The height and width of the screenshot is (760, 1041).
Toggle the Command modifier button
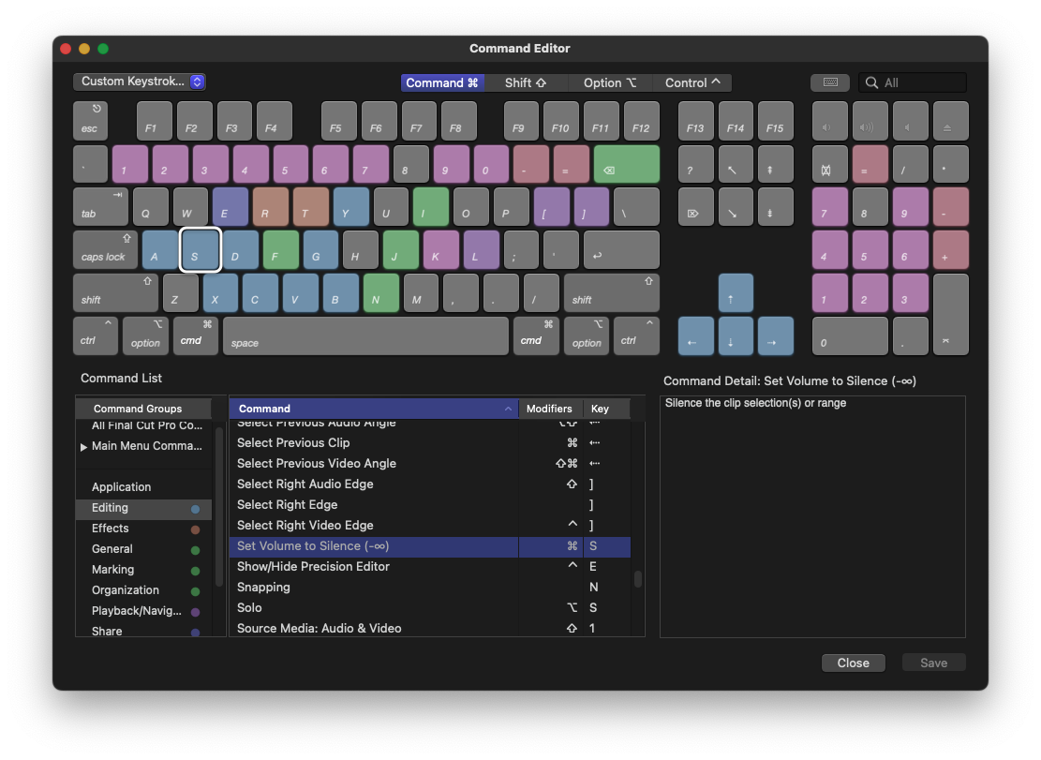pos(442,82)
